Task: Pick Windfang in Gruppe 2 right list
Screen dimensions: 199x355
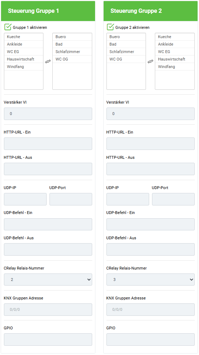Action: tap(175, 67)
